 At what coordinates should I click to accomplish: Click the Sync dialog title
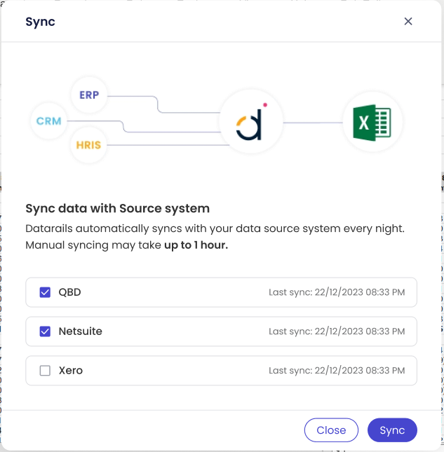[x=40, y=22]
